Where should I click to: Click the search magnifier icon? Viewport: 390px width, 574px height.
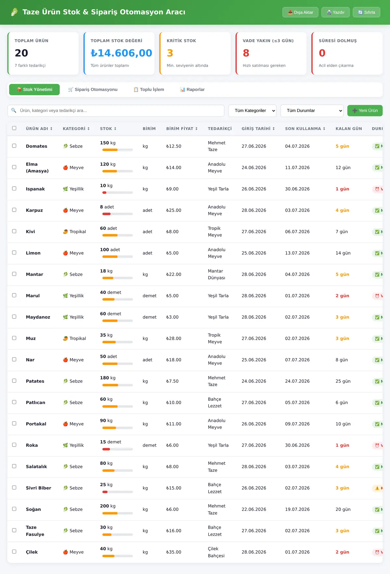click(x=14, y=110)
